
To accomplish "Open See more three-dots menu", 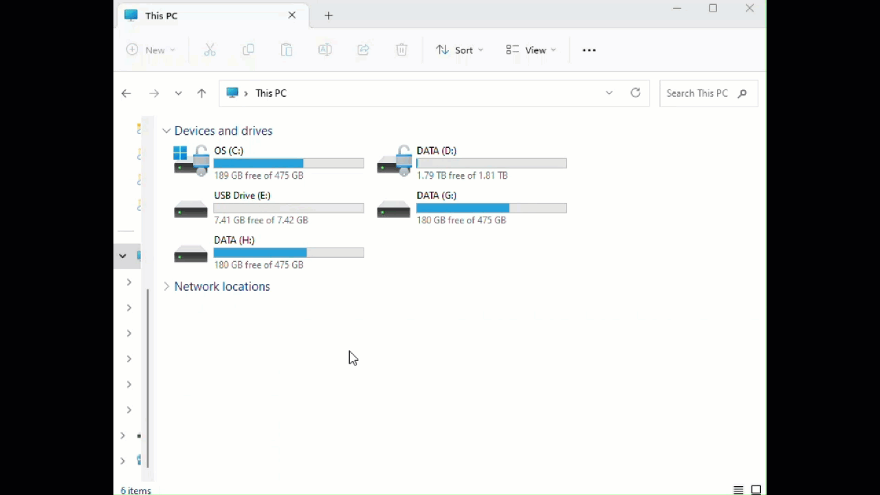I will tap(589, 50).
